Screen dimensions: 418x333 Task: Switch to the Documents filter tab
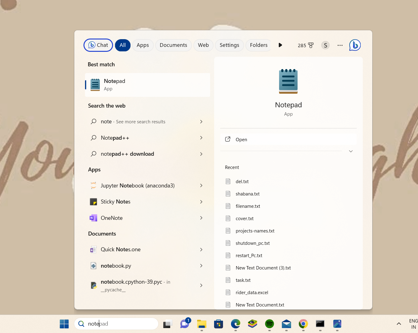173,45
